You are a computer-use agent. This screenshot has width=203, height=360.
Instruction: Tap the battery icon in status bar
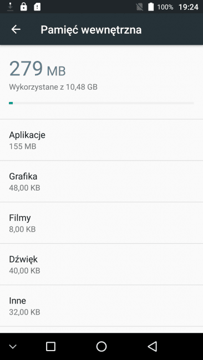coord(150,7)
